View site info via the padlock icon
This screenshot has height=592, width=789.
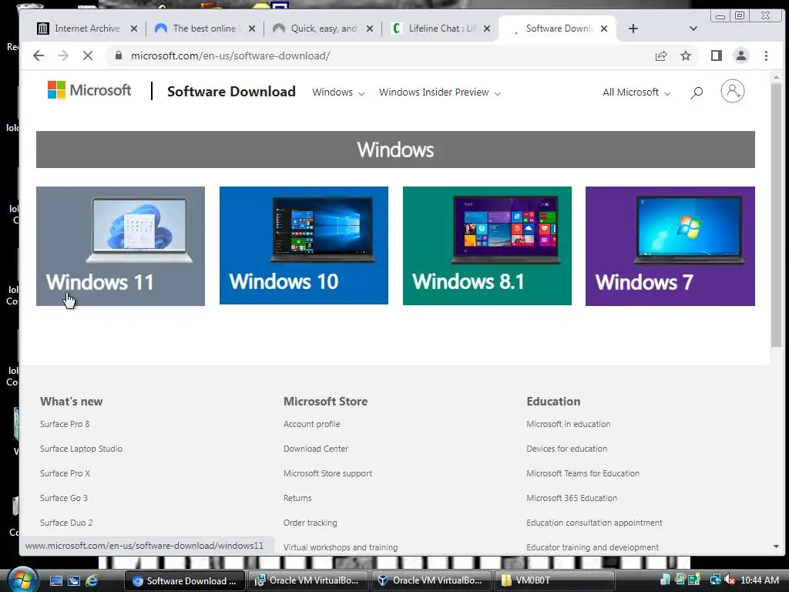point(119,55)
